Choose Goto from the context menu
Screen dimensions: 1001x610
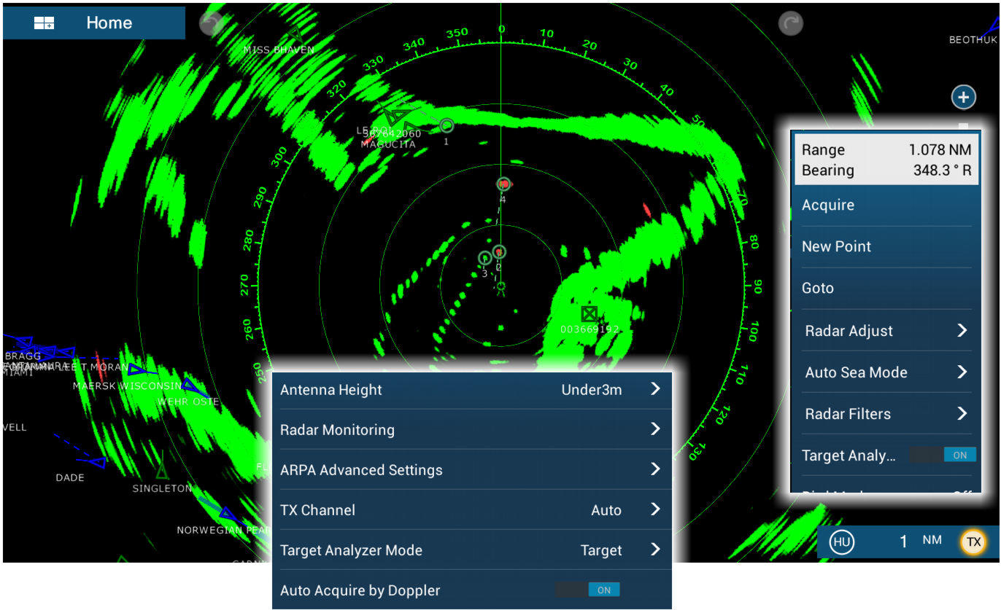pyautogui.click(x=886, y=288)
